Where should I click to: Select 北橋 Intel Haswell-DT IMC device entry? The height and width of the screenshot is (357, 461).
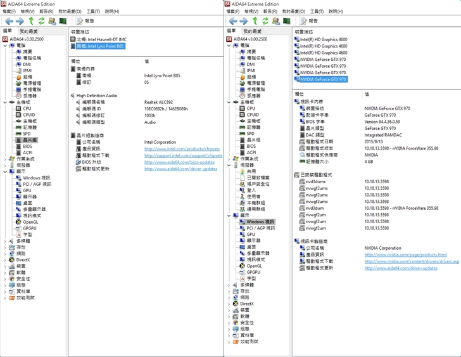pyautogui.click(x=101, y=39)
